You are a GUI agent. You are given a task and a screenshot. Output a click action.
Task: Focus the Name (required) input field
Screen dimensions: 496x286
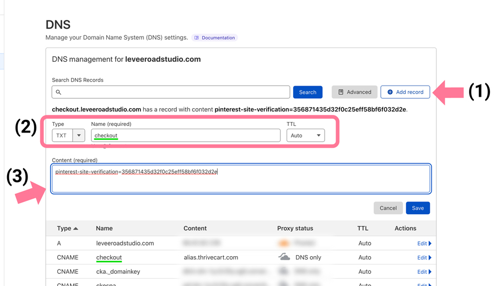(186, 135)
